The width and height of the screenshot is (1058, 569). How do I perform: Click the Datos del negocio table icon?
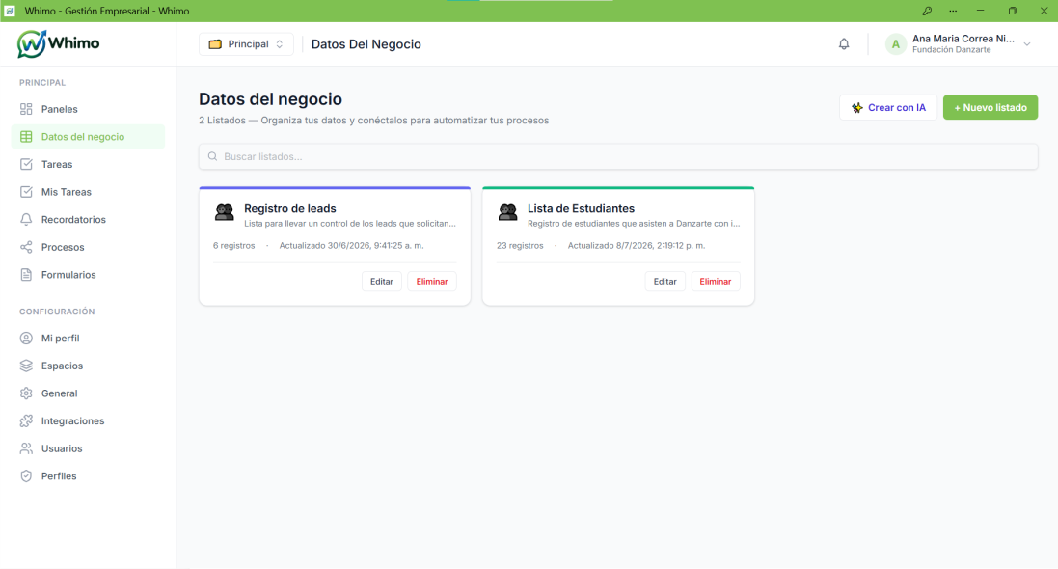26,136
